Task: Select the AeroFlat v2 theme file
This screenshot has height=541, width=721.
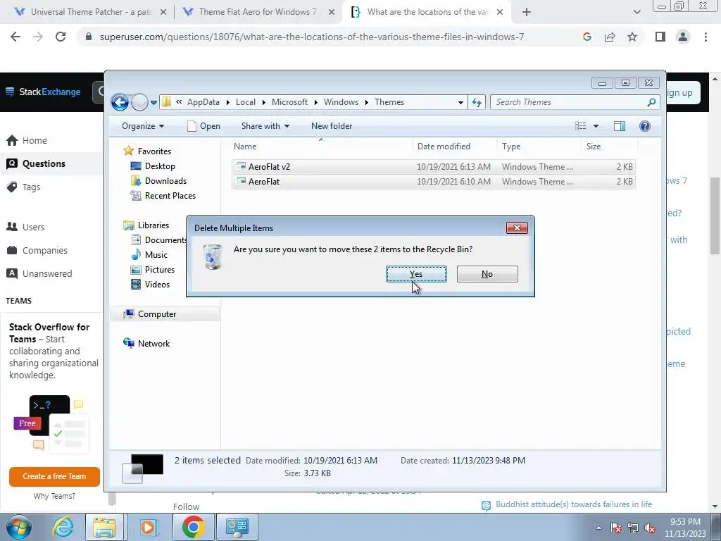Action: pos(434,166)
